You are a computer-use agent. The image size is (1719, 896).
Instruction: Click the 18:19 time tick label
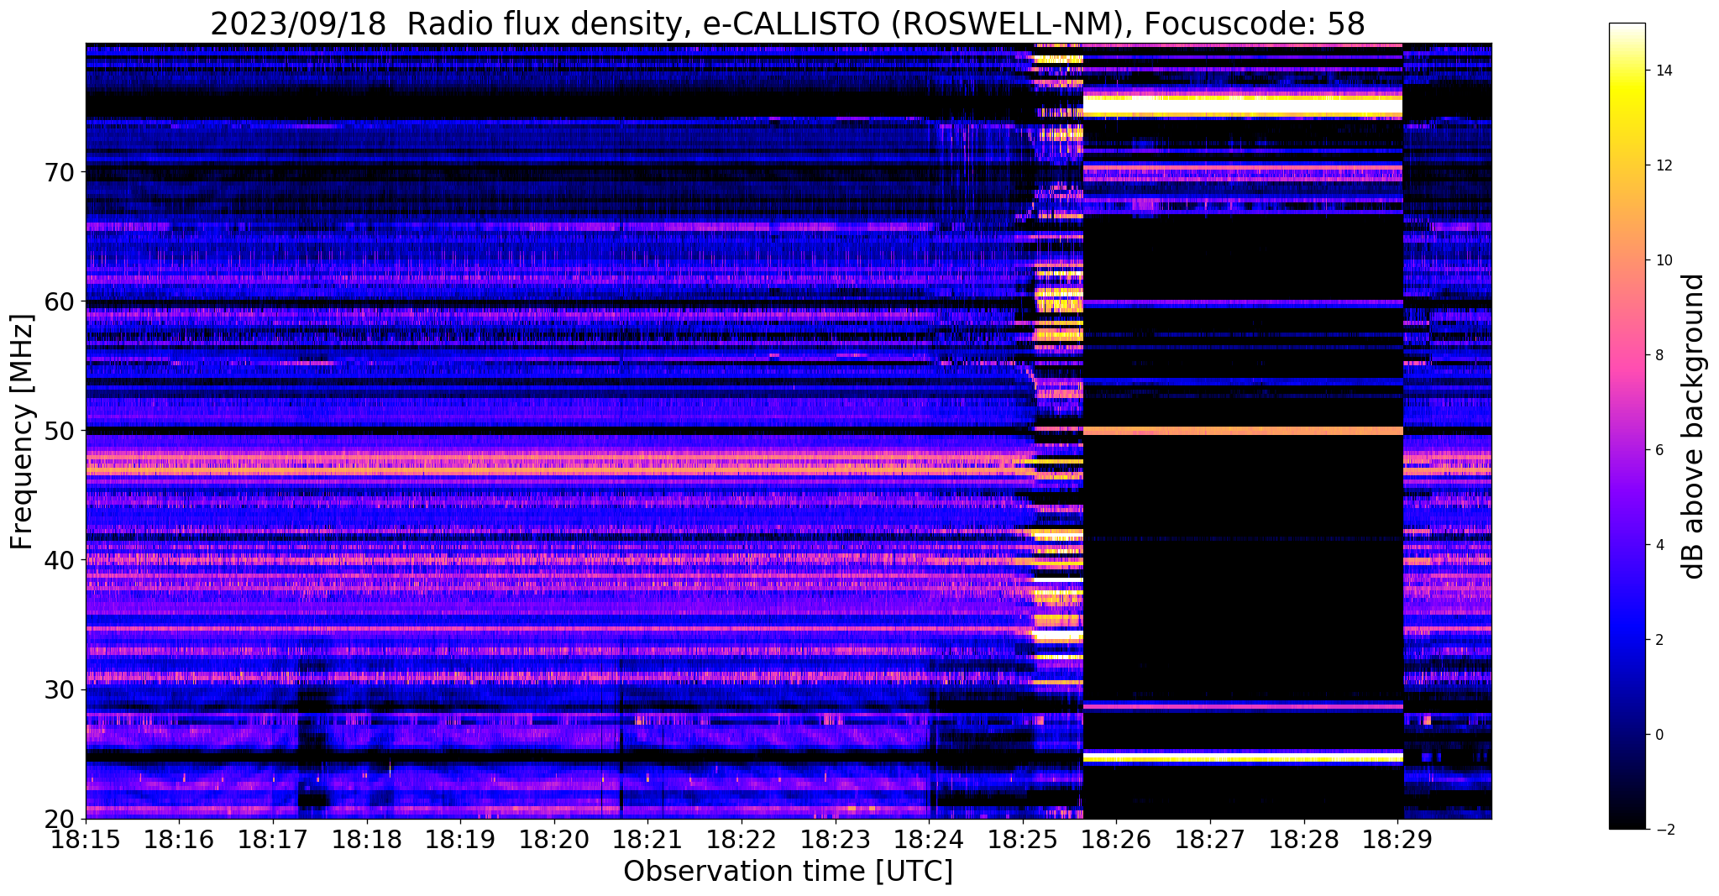click(x=460, y=840)
